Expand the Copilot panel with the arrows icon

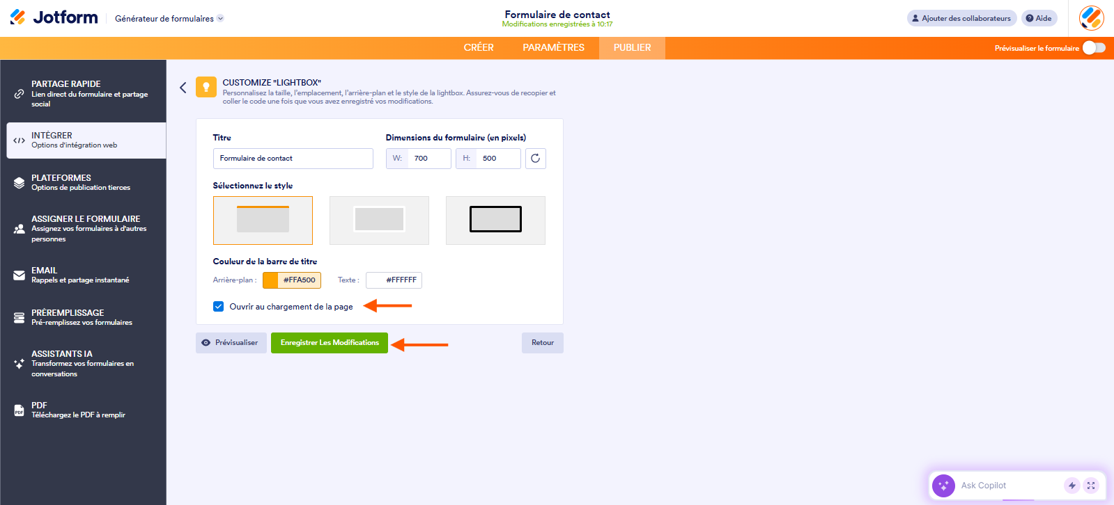click(x=1091, y=486)
